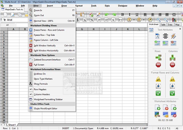Image resolution: width=183 pixels, height=130 pixels.
Task: Click sidebar center alignment icon
Action: coord(165,36)
